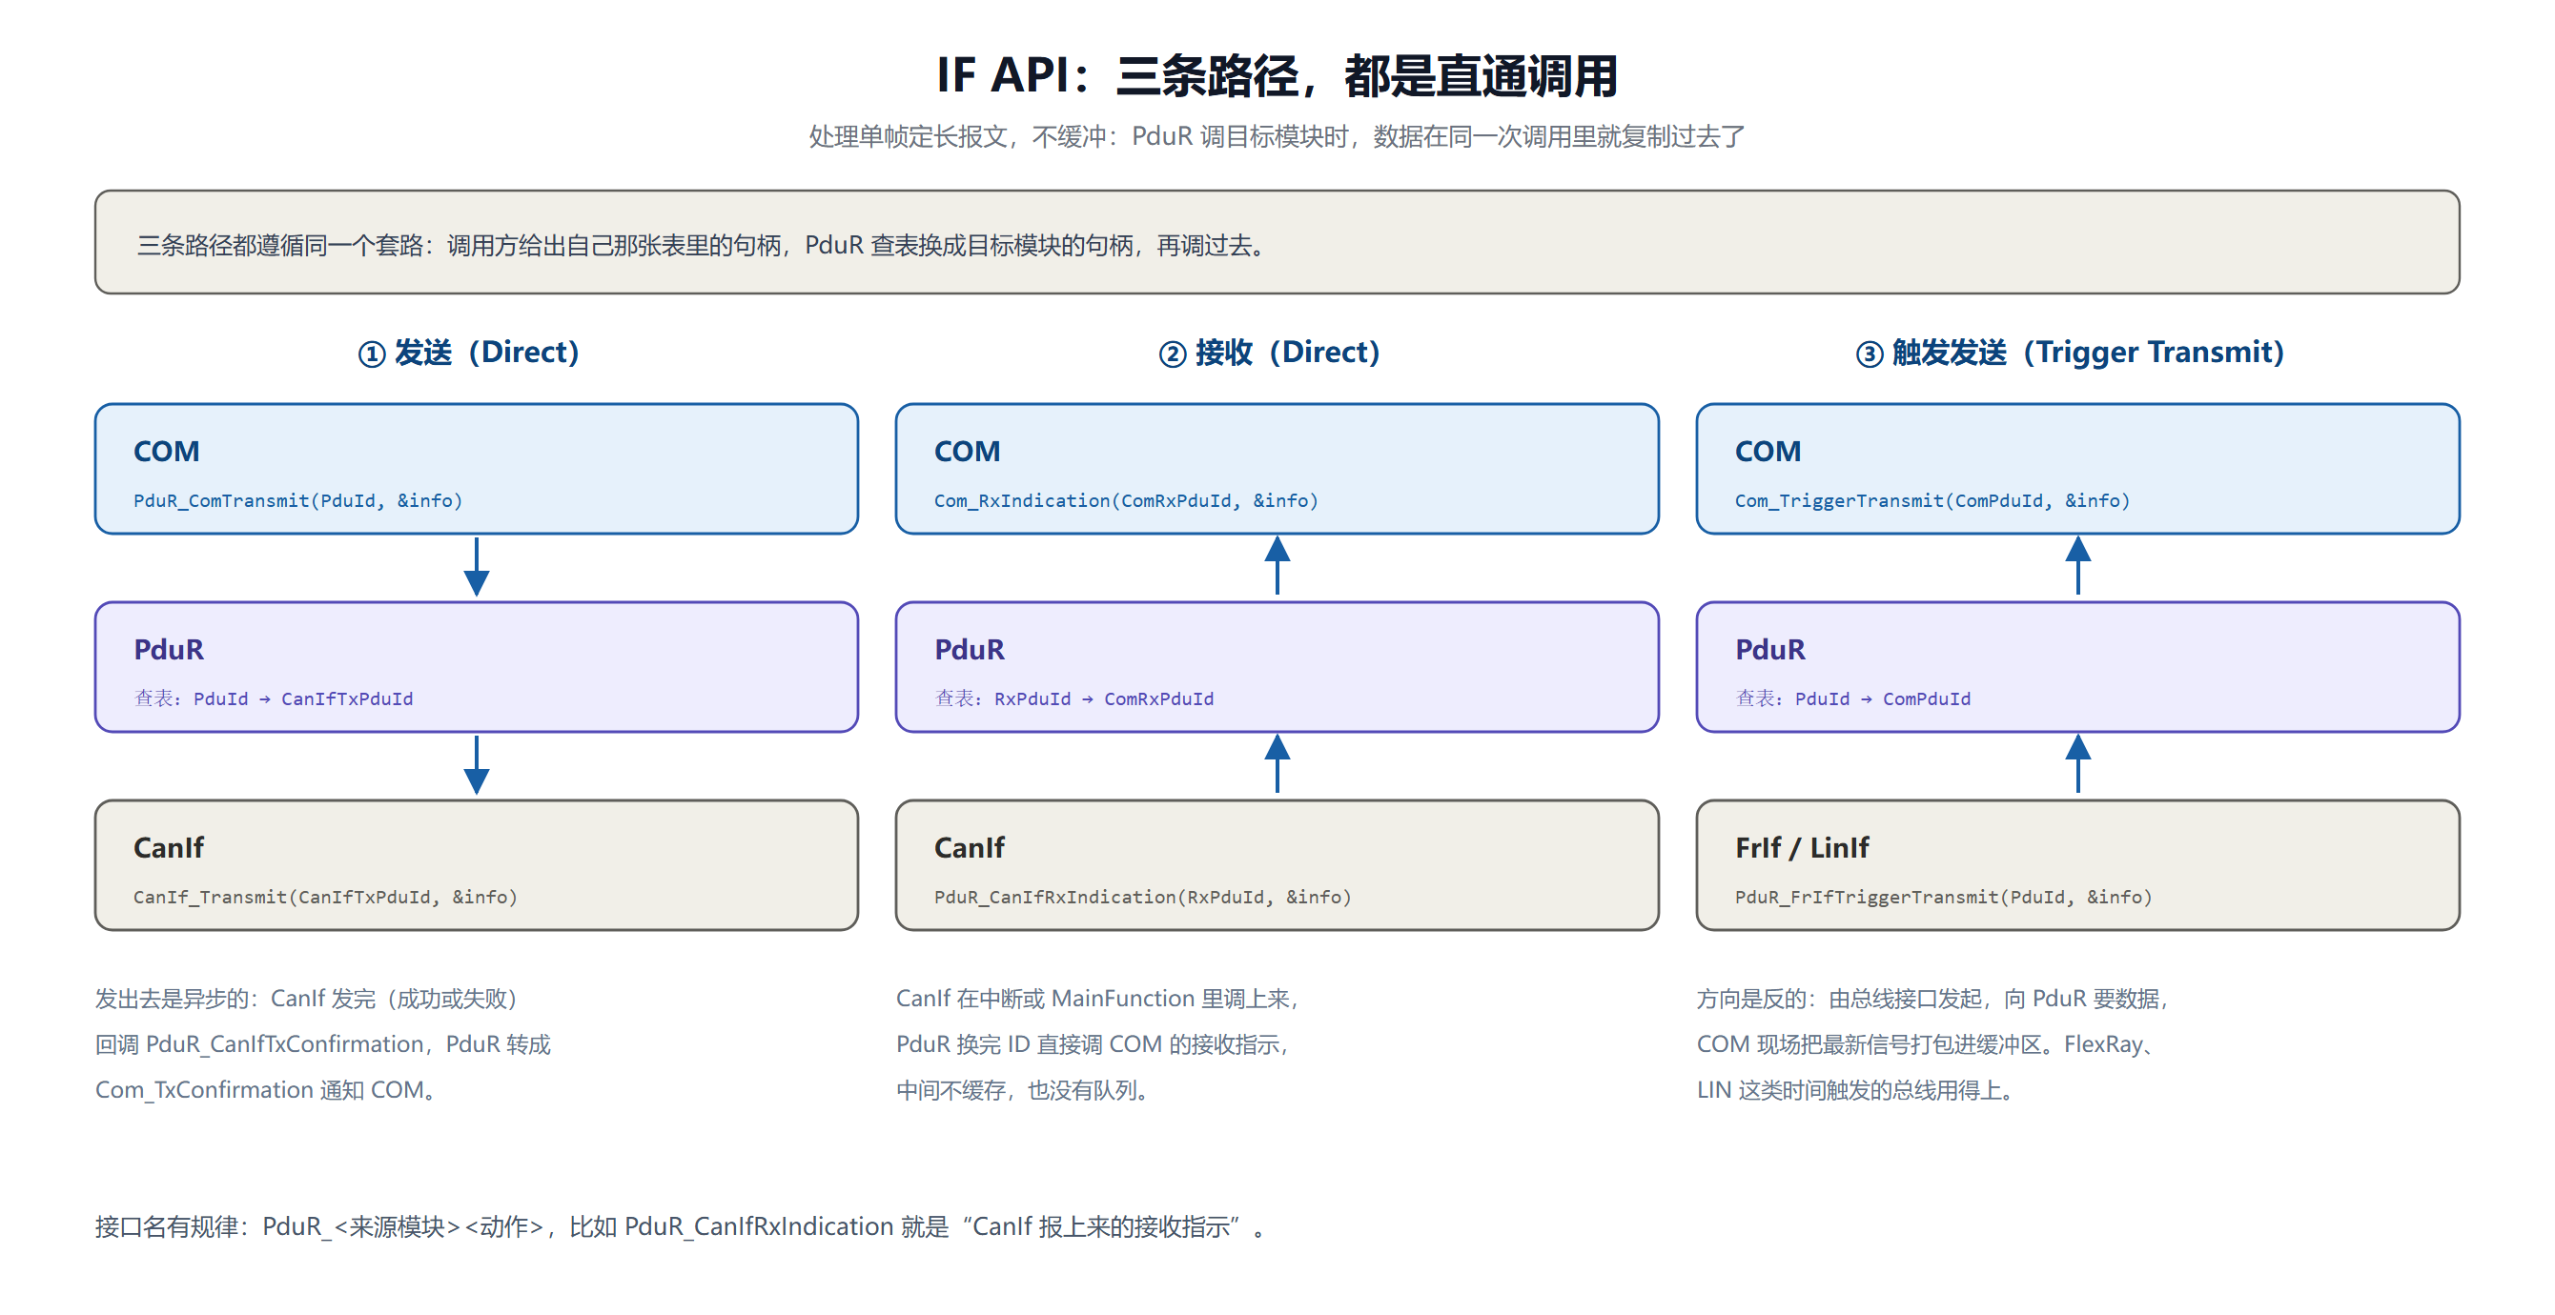Viewport: 2555px width, 1315px height.
Task: Click lookup text 'PduId → CanIfTxPduId'
Action: [302, 699]
